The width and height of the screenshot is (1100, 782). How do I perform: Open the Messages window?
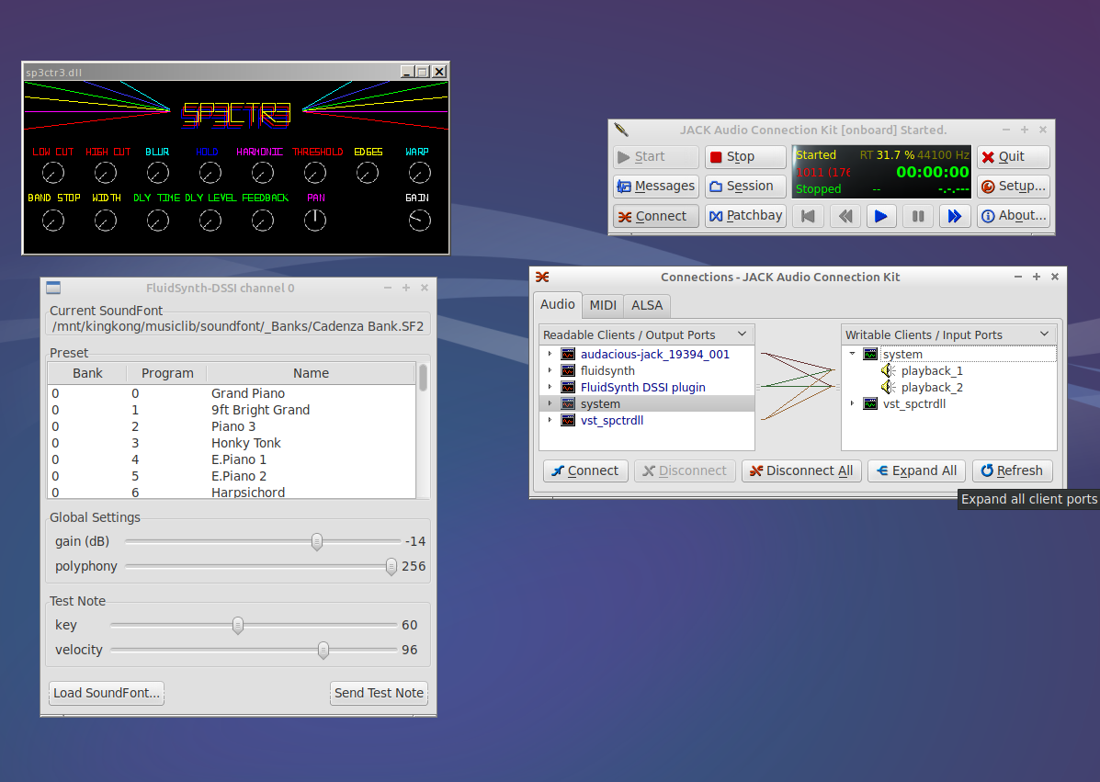656,186
